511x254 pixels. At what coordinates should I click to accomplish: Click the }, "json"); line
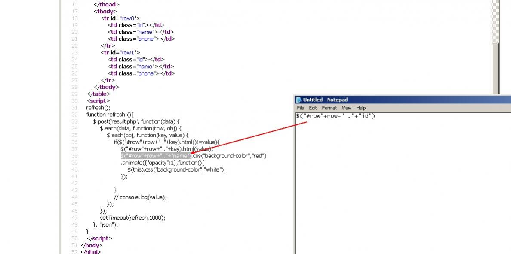105,225
